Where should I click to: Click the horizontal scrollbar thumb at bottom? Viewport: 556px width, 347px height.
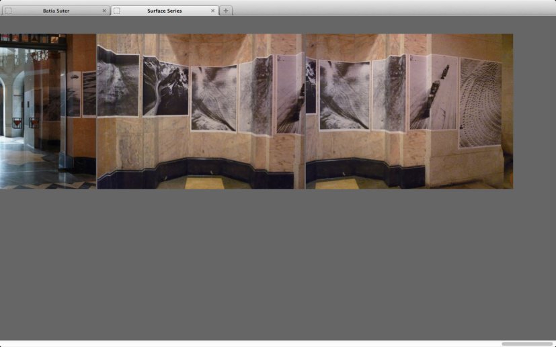(x=528, y=344)
